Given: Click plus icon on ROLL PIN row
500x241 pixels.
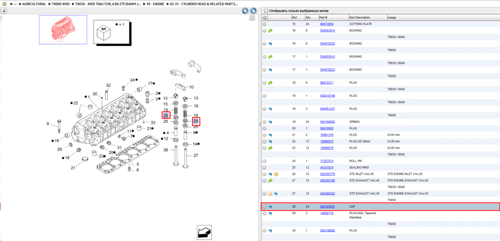Looking at the screenshot, I should pos(264,161).
